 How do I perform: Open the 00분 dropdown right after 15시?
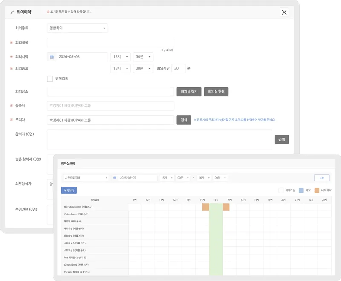(183, 178)
